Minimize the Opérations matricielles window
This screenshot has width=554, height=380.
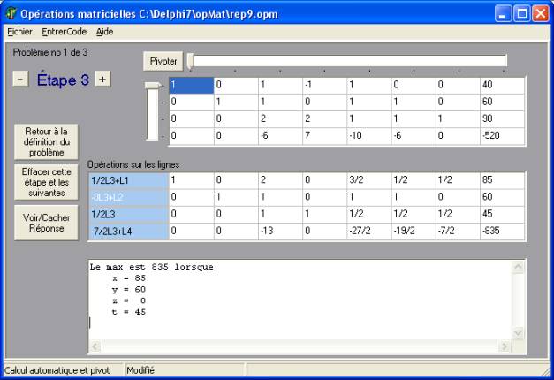pos(503,14)
